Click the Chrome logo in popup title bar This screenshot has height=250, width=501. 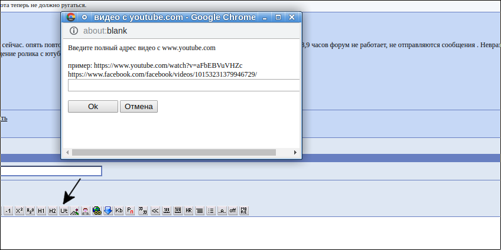pyautogui.click(x=71, y=17)
